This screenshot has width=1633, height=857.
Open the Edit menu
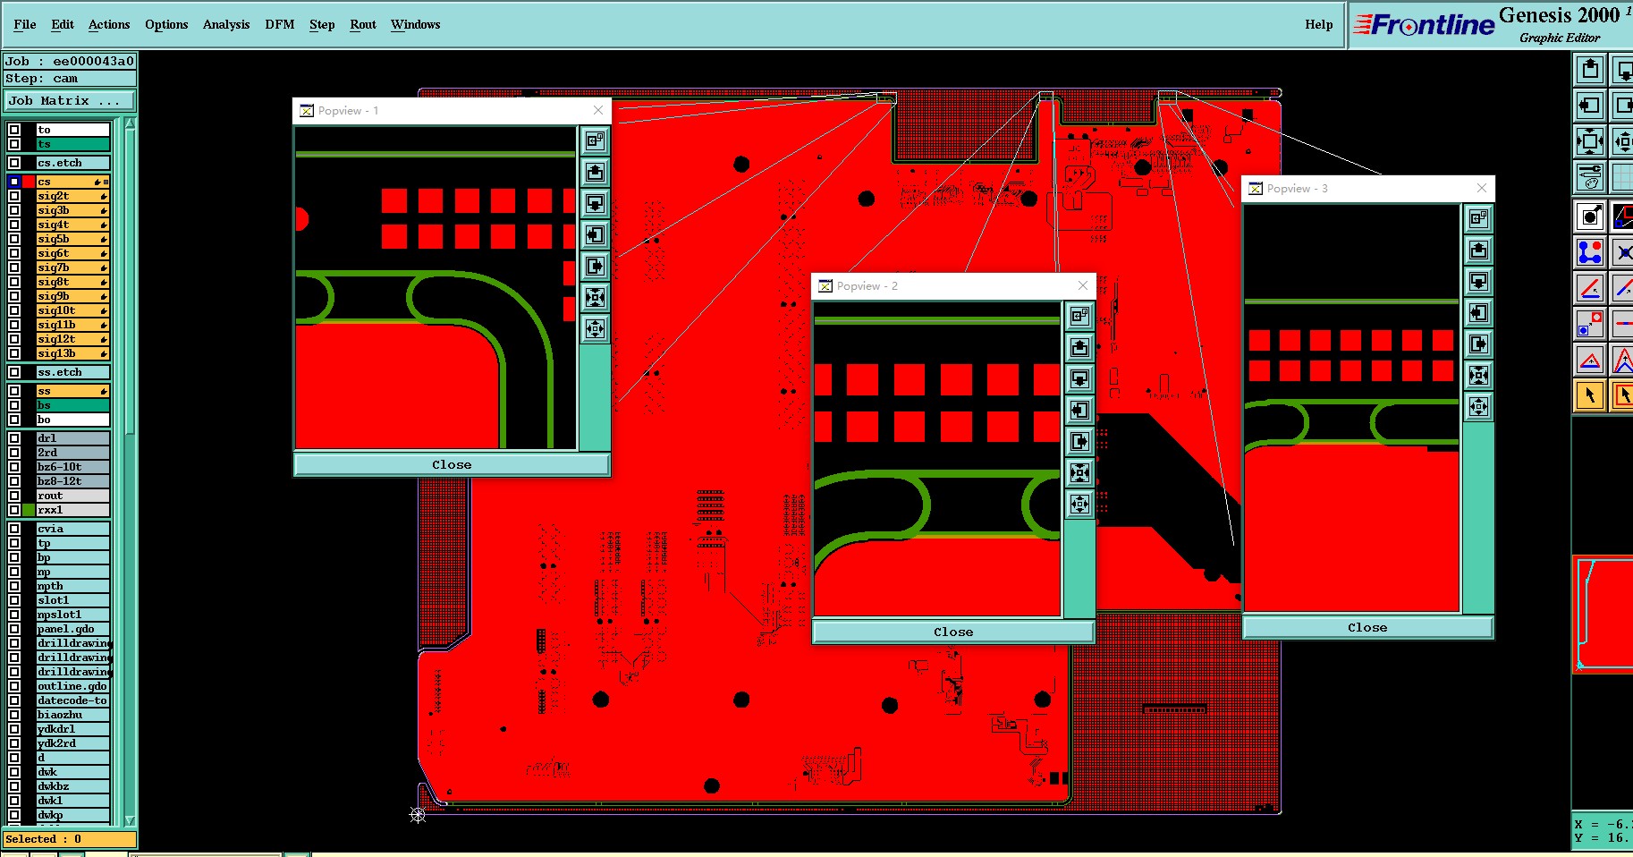point(63,25)
